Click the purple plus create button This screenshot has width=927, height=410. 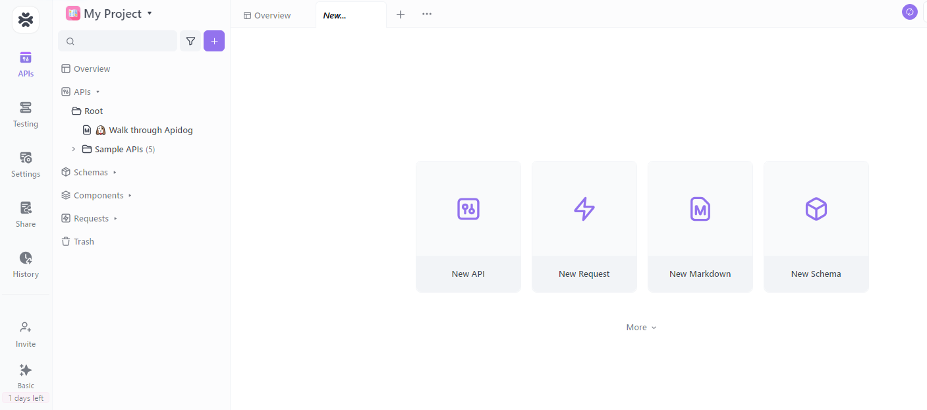pos(214,41)
